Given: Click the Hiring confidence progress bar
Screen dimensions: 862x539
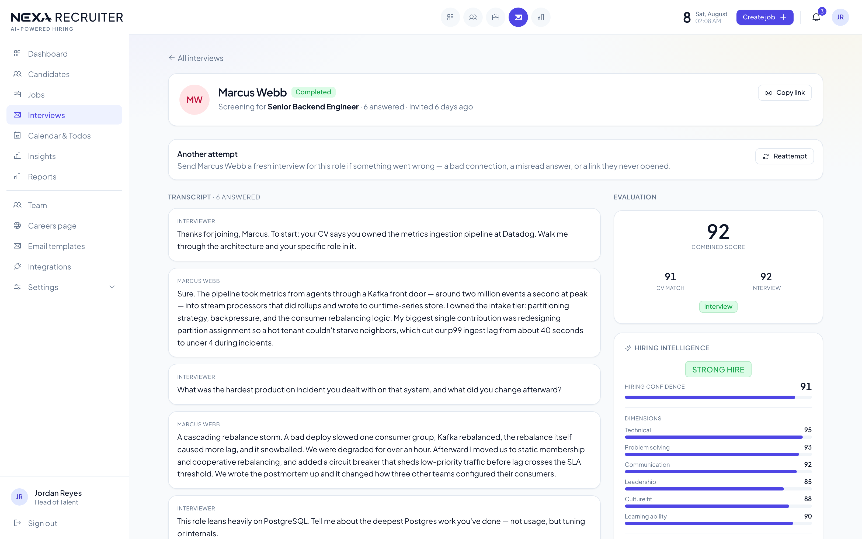Looking at the screenshot, I should click(718, 397).
